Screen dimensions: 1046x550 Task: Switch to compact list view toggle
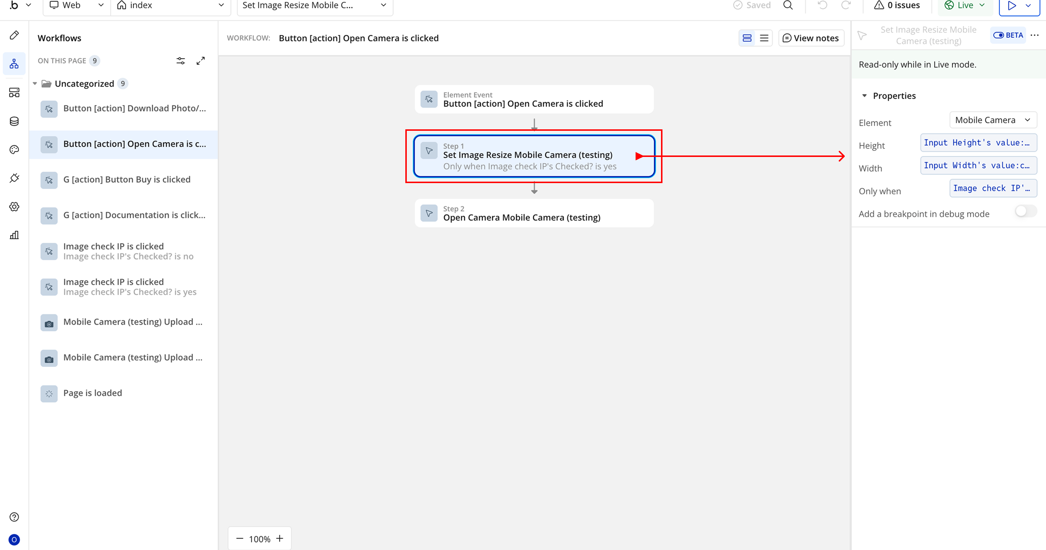click(764, 38)
